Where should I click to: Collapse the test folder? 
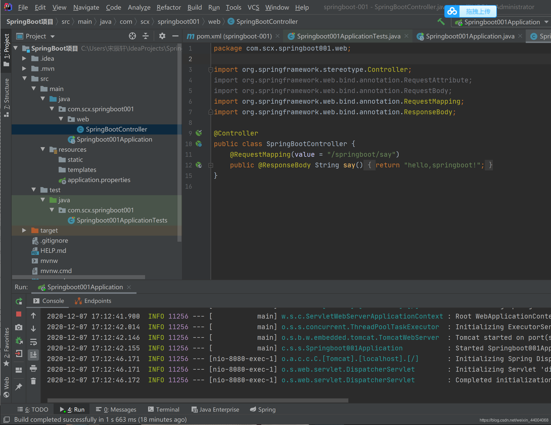(34, 190)
